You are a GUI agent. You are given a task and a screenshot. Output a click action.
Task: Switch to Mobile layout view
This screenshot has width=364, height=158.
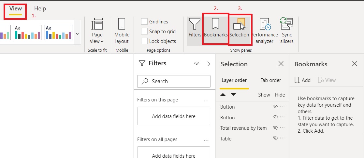coord(122,31)
